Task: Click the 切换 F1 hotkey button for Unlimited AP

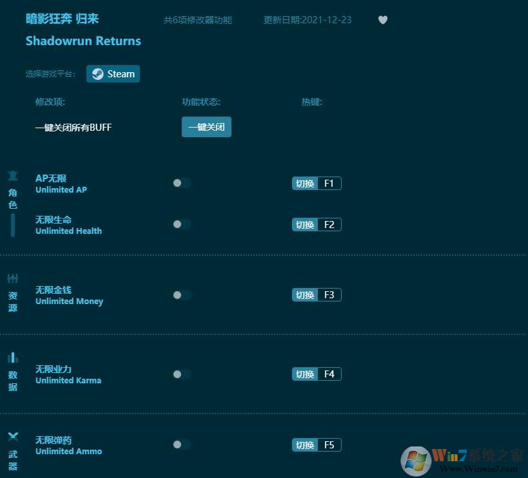Action: pyautogui.click(x=317, y=183)
